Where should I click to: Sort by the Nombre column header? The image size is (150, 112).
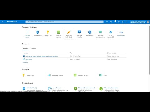pyautogui.click(x=25, y=53)
